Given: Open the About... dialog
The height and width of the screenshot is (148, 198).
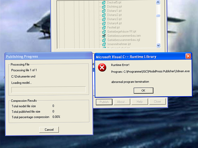Looking at the screenshot, I should (122, 102).
